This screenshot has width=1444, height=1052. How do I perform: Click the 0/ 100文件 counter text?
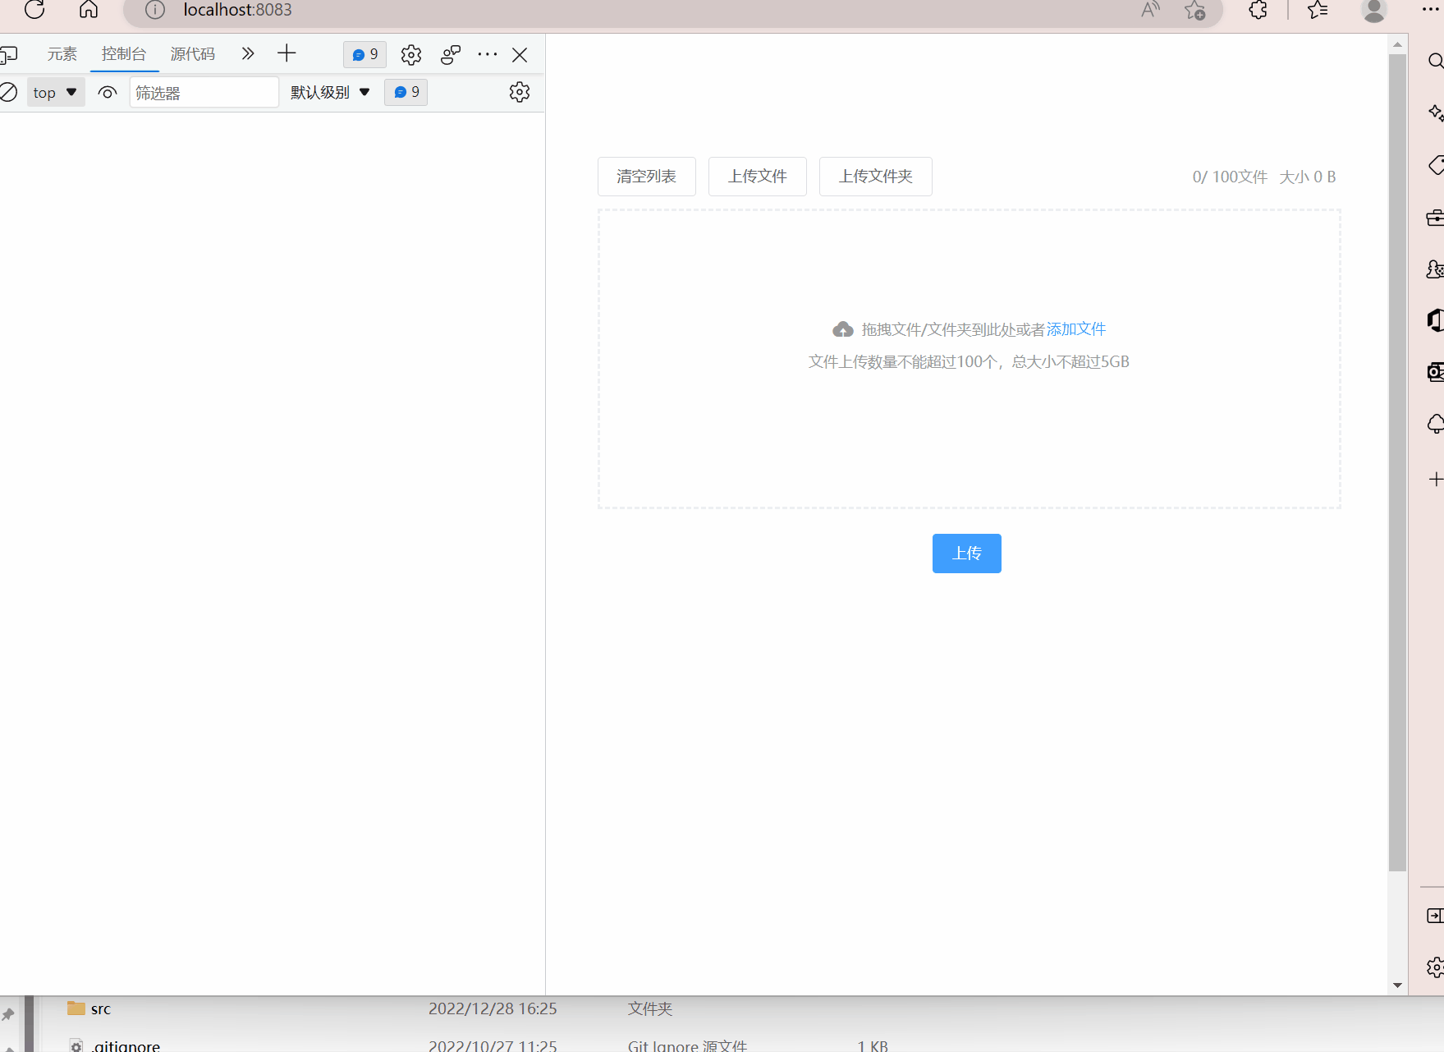pyautogui.click(x=1230, y=177)
